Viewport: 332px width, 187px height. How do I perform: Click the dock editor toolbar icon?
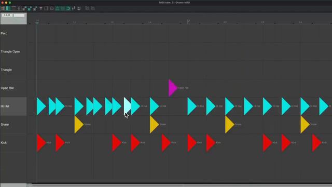click(x=79, y=8)
